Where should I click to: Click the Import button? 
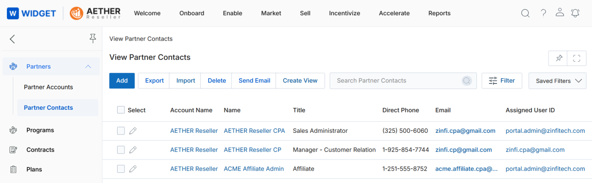coord(186,81)
